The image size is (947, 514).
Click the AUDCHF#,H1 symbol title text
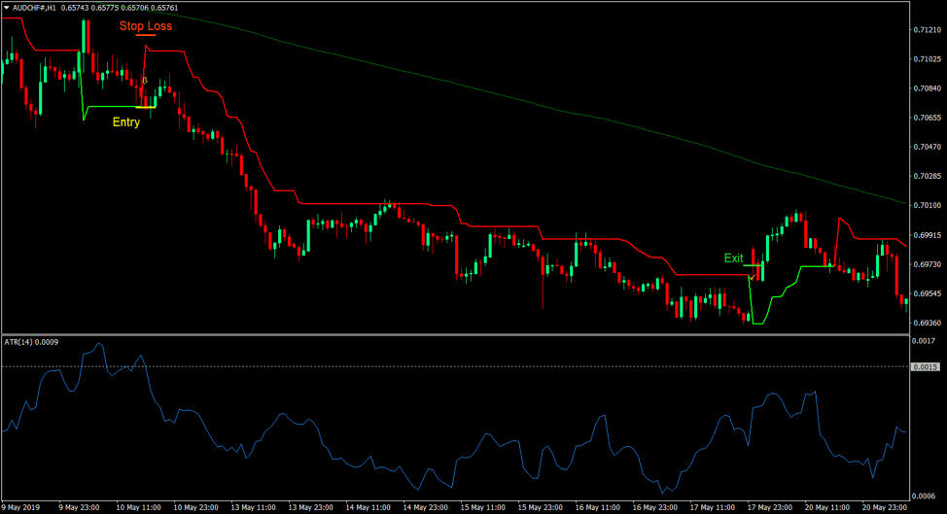pyautogui.click(x=35, y=8)
